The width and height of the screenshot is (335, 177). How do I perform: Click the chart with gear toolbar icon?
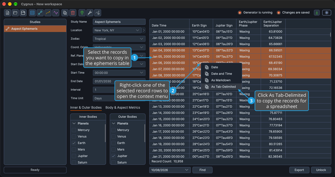tap(98, 13)
